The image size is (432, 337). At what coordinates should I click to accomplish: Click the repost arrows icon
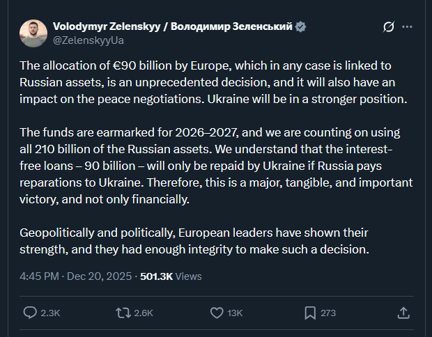click(123, 313)
